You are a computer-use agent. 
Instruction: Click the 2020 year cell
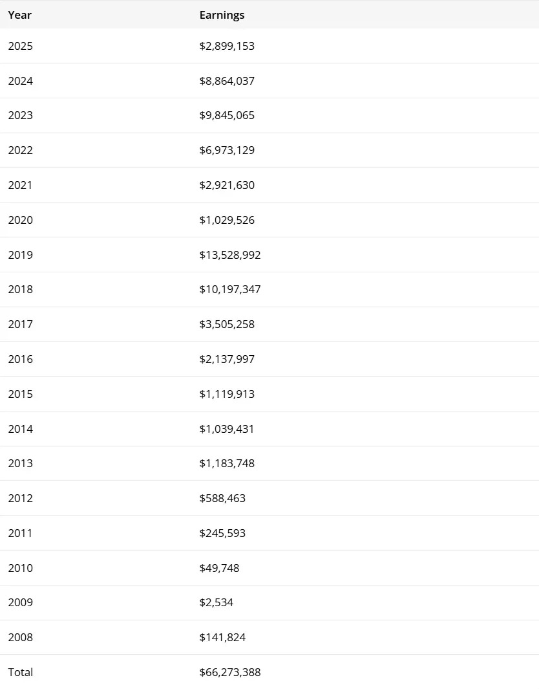click(x=20, y=220)
